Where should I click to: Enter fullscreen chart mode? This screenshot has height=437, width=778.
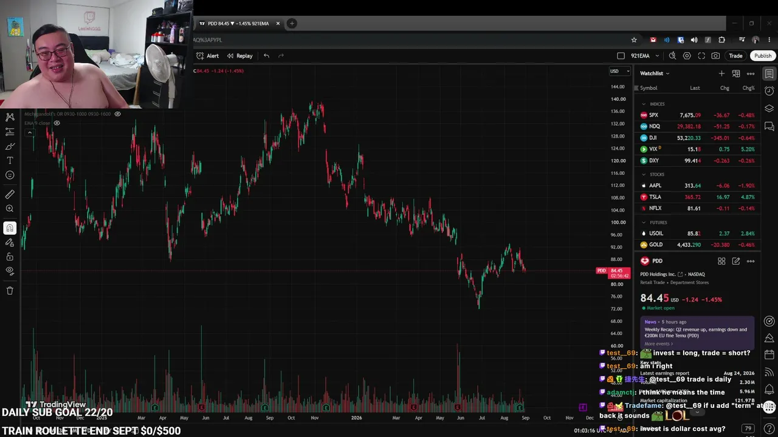point(701,56)
